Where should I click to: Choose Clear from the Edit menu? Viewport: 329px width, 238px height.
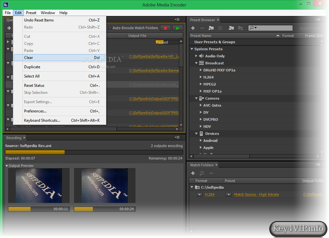[60, 58]
